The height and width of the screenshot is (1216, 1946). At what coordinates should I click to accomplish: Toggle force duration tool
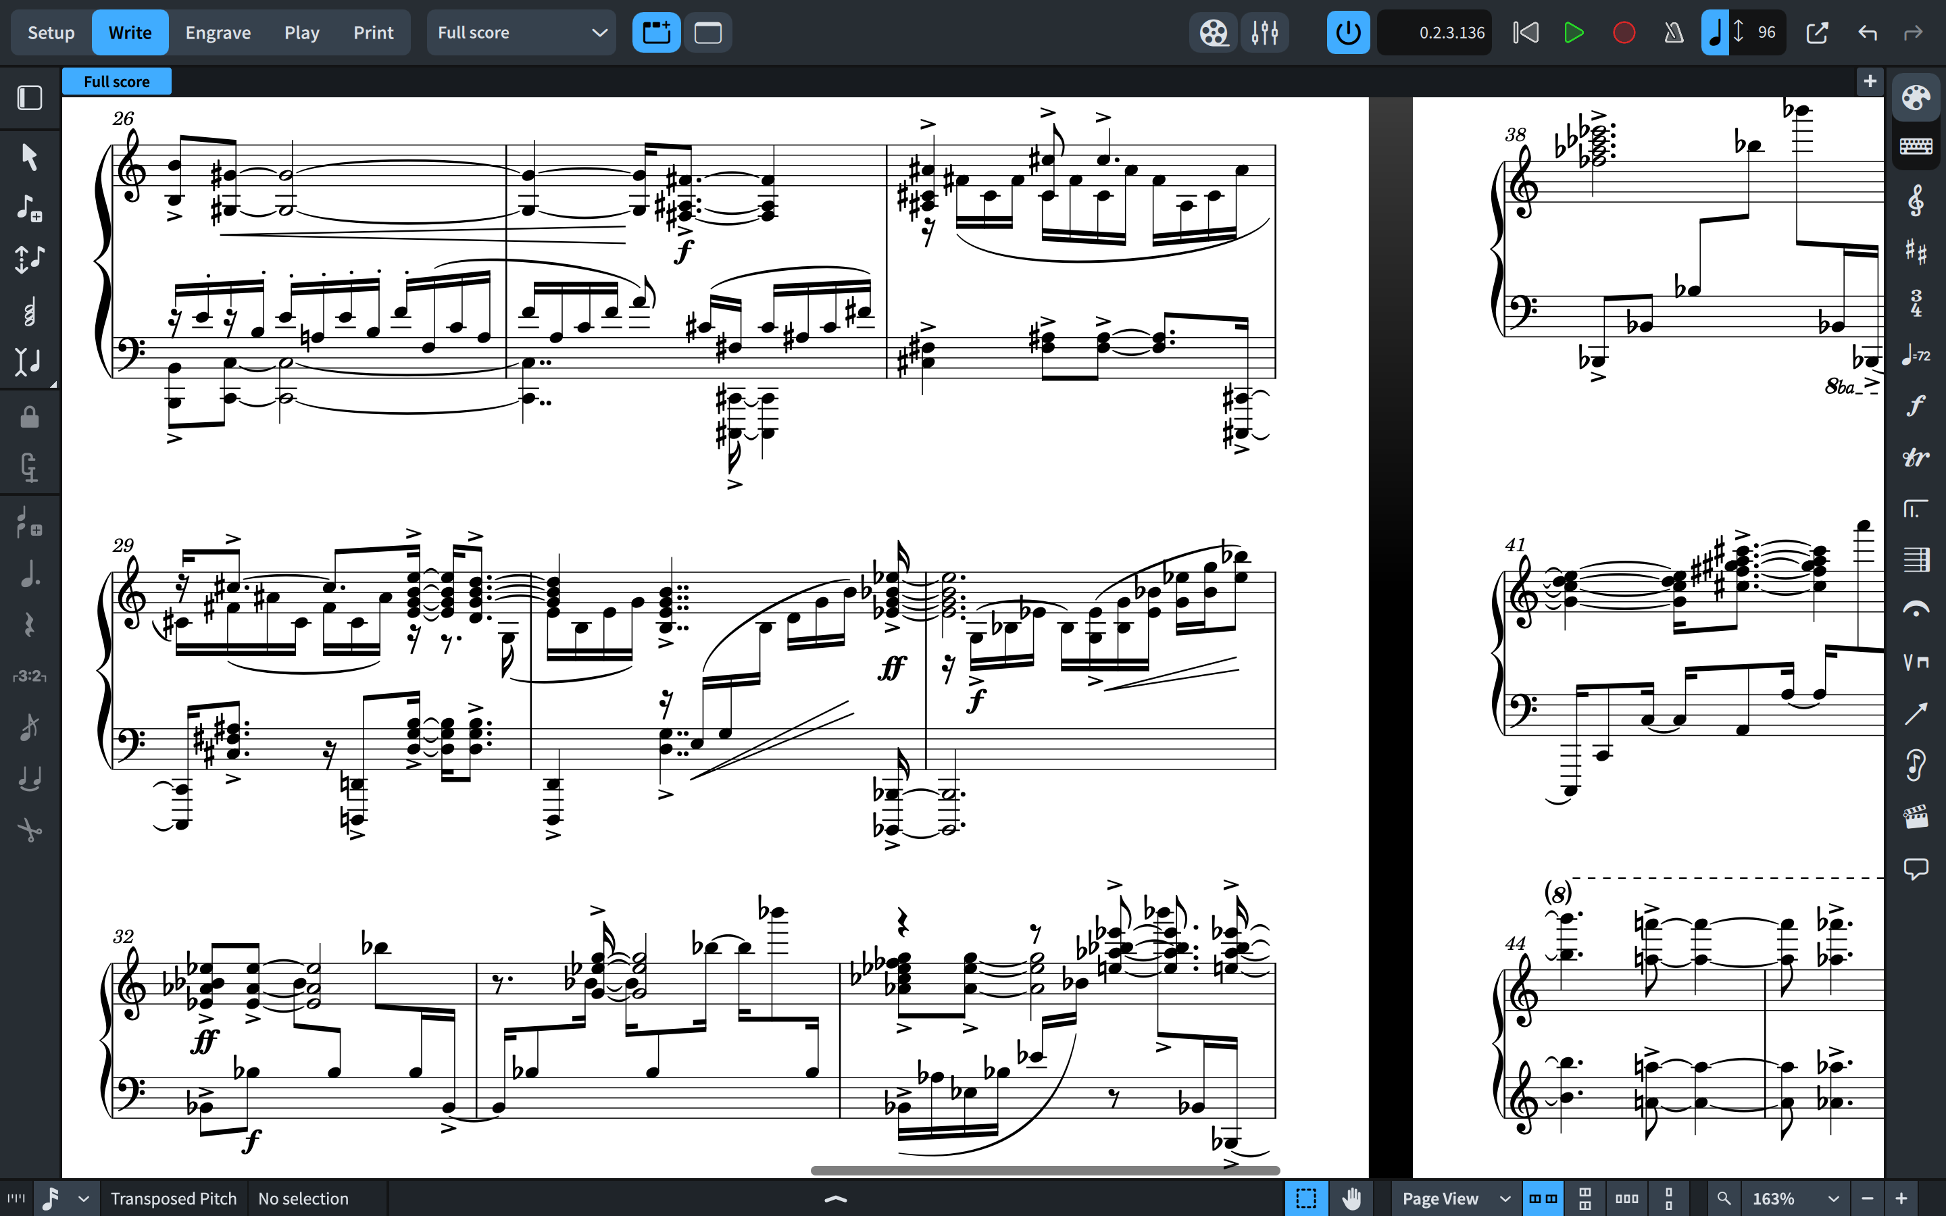tap(30, 467)
